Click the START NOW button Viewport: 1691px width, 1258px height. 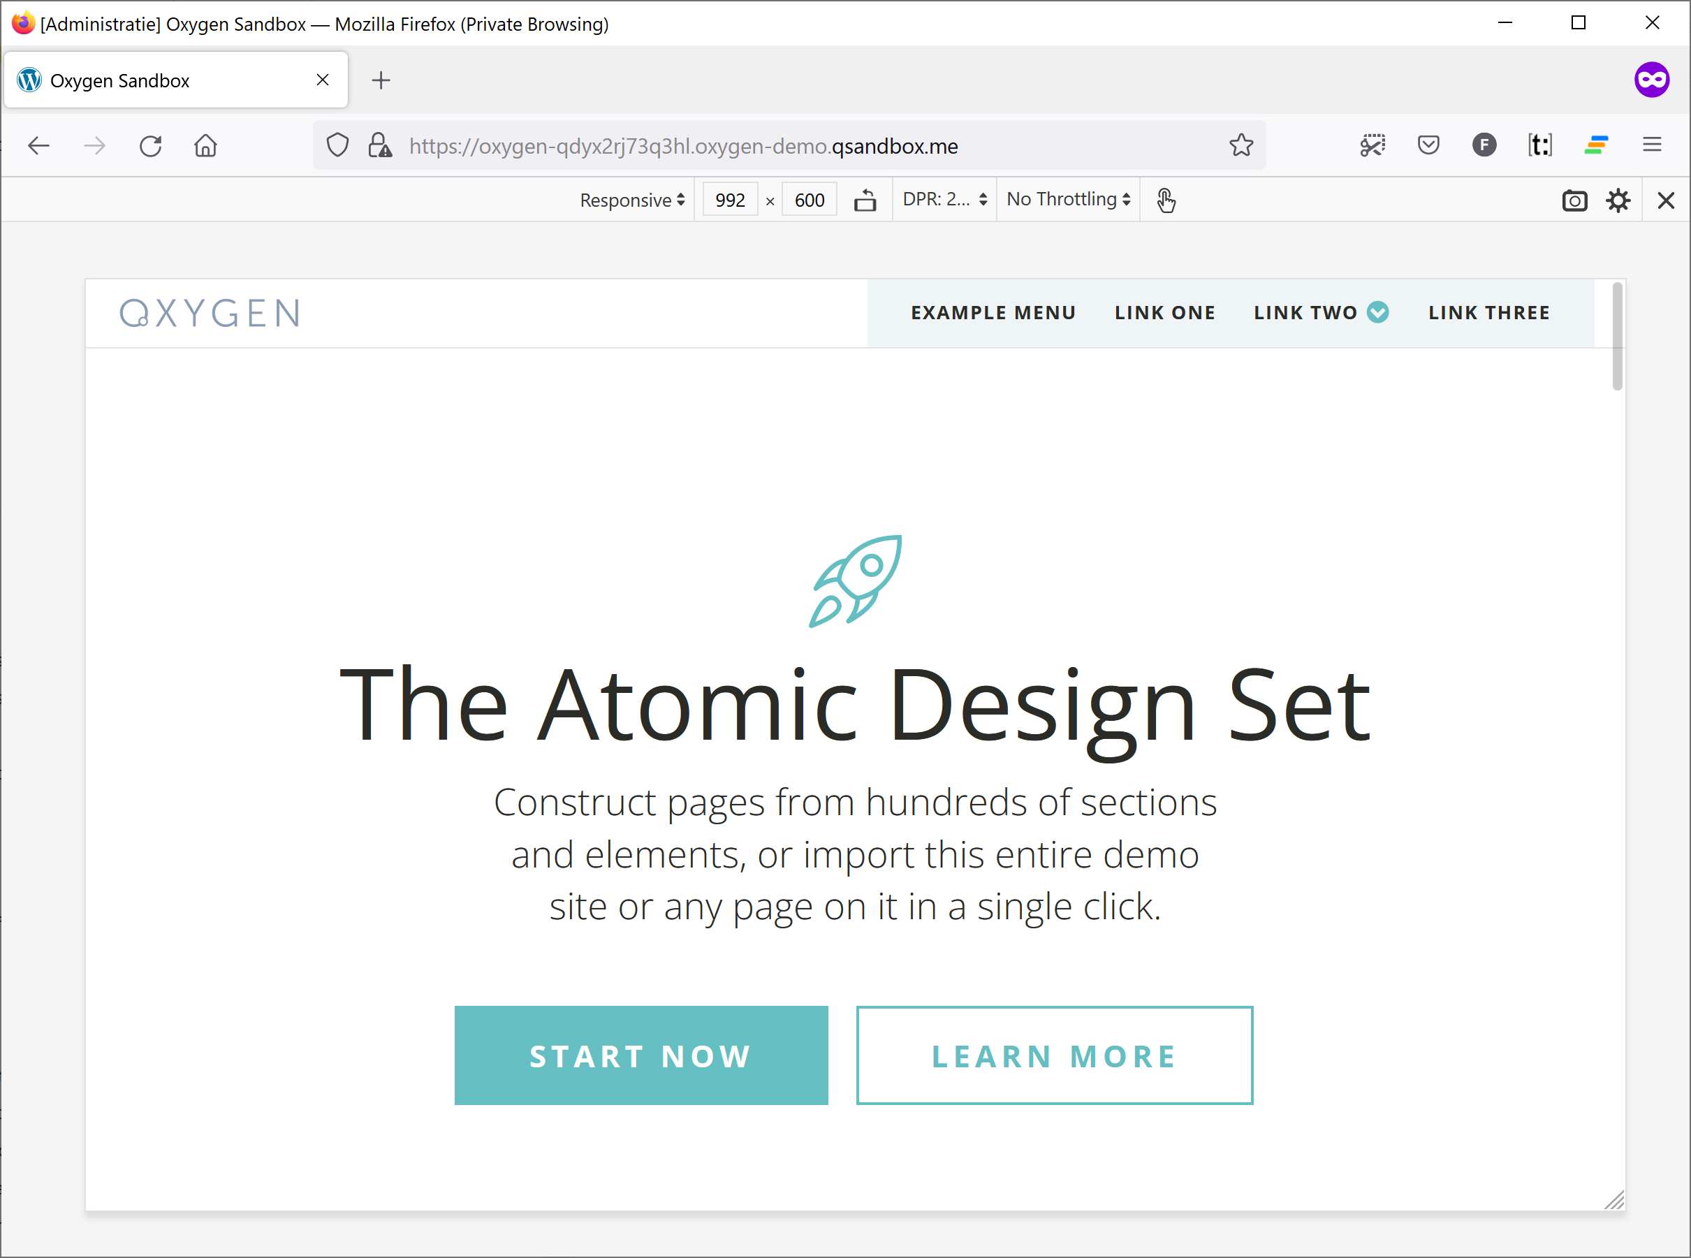(x=640, y=1055)
